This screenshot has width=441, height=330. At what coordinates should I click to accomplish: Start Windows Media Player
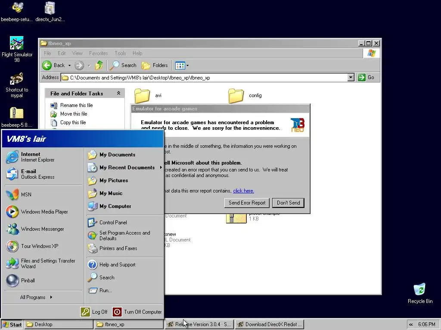[x=37, y=212]
